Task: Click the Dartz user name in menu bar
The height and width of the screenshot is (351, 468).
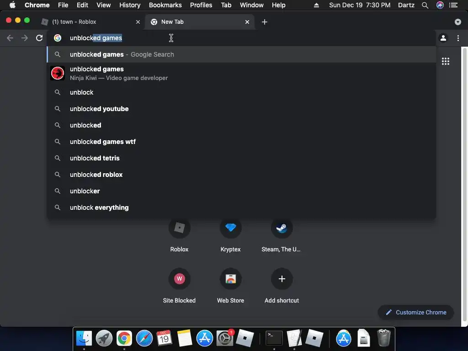Action: click(x=406, y=5)
